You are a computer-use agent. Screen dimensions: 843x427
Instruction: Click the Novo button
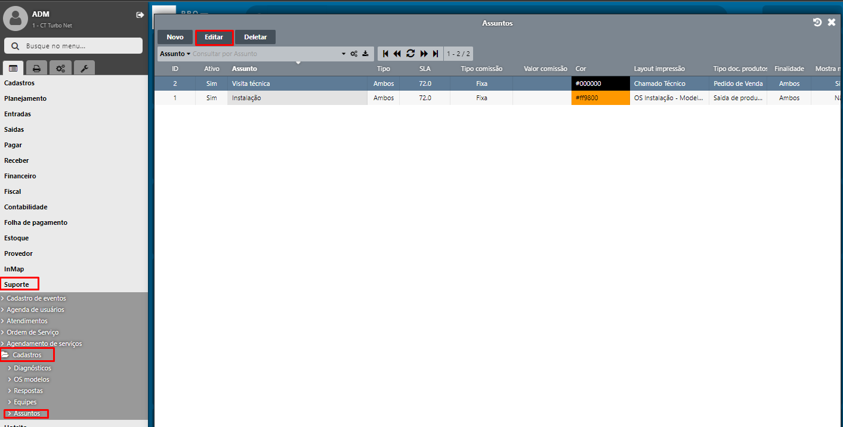click(175, 37)
